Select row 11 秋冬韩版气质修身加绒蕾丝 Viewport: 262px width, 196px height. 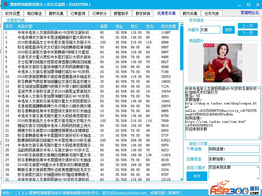(91, 81)
